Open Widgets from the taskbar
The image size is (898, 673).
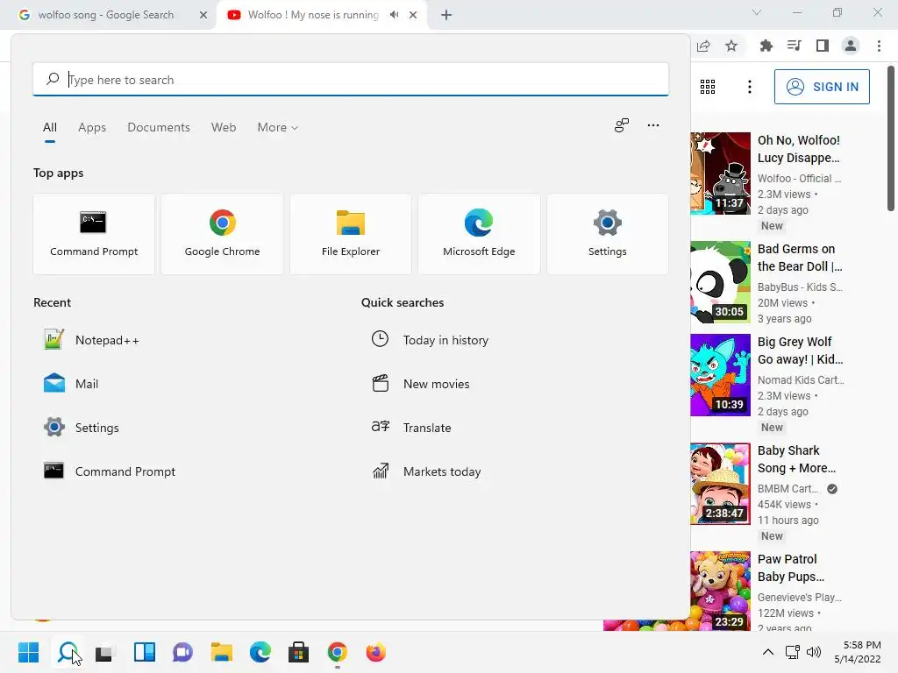(x=145, y=652)
